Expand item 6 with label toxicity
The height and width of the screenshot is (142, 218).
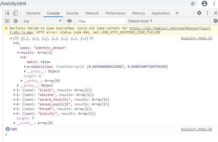tap(14, 114)
